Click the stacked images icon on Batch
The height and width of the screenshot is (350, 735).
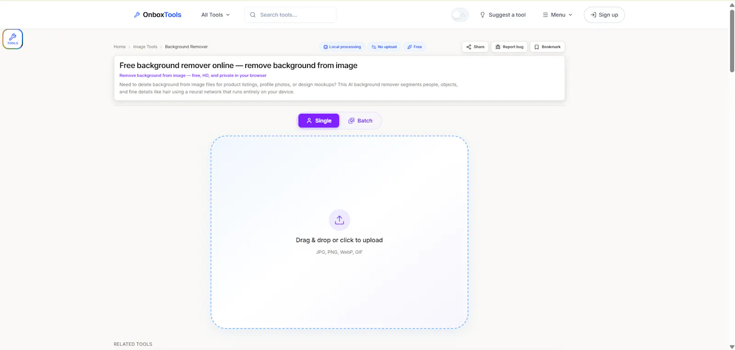(351, 121)
